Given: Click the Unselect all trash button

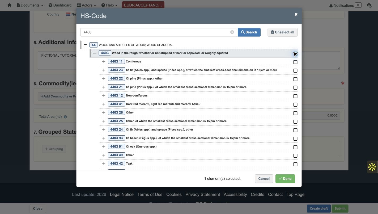Looking at the screenshot, I should click(282, 32).
